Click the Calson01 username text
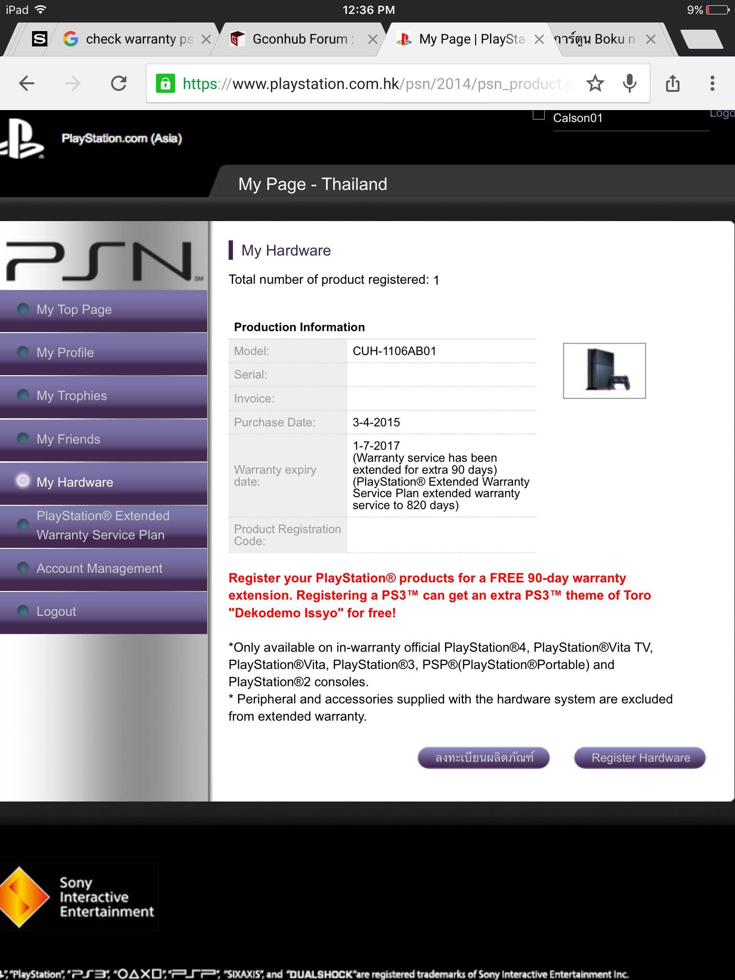 pos(578,118)
